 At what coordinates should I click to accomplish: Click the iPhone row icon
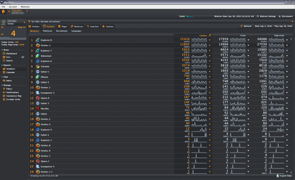tap(38, 77)
